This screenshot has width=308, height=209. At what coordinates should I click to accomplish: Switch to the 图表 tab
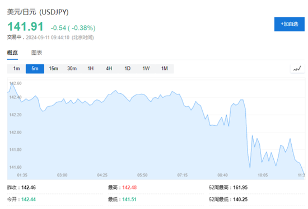37,53
